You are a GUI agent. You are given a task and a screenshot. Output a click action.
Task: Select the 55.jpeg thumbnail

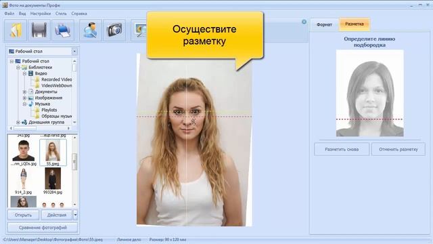pos(53,150)
